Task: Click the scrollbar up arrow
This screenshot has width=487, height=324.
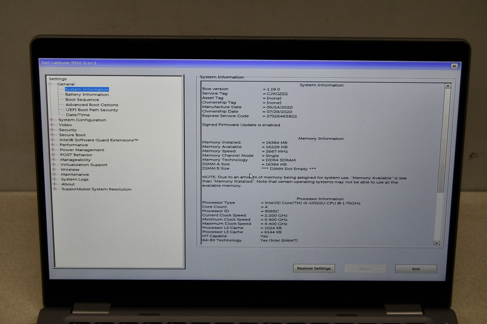Action: pos(447,86)
